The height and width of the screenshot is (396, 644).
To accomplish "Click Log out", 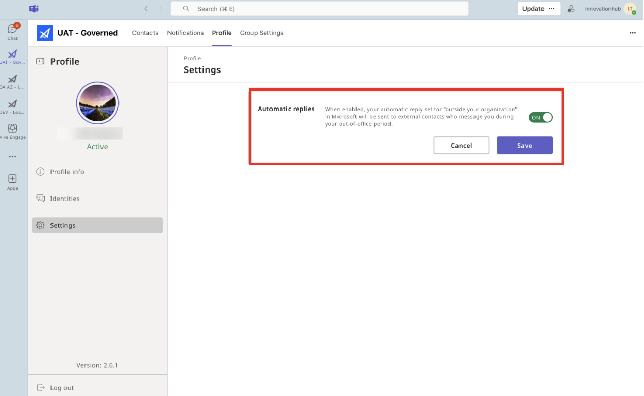I will pos(62,388).
